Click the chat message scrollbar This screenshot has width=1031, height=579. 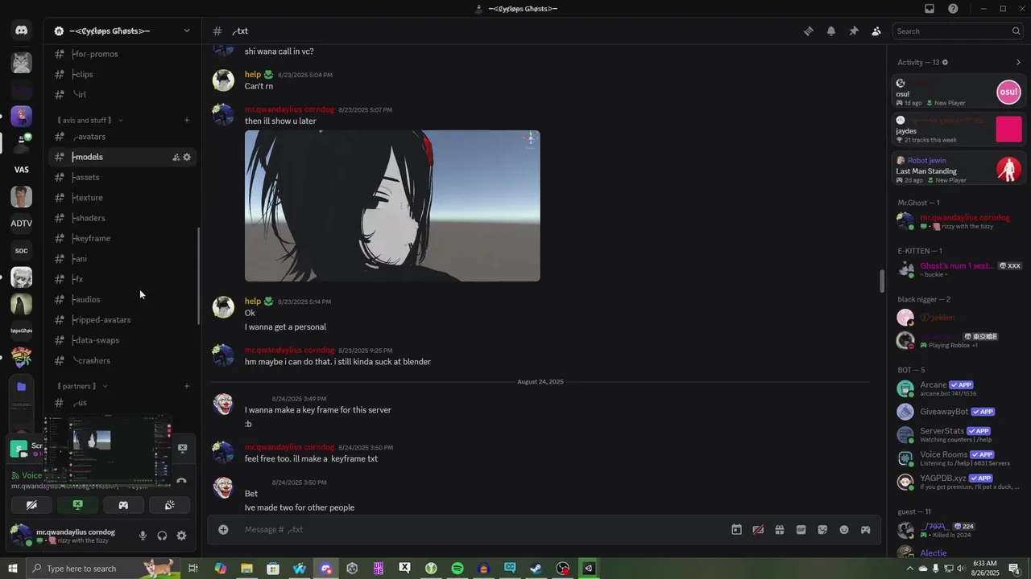coord(882,281)
